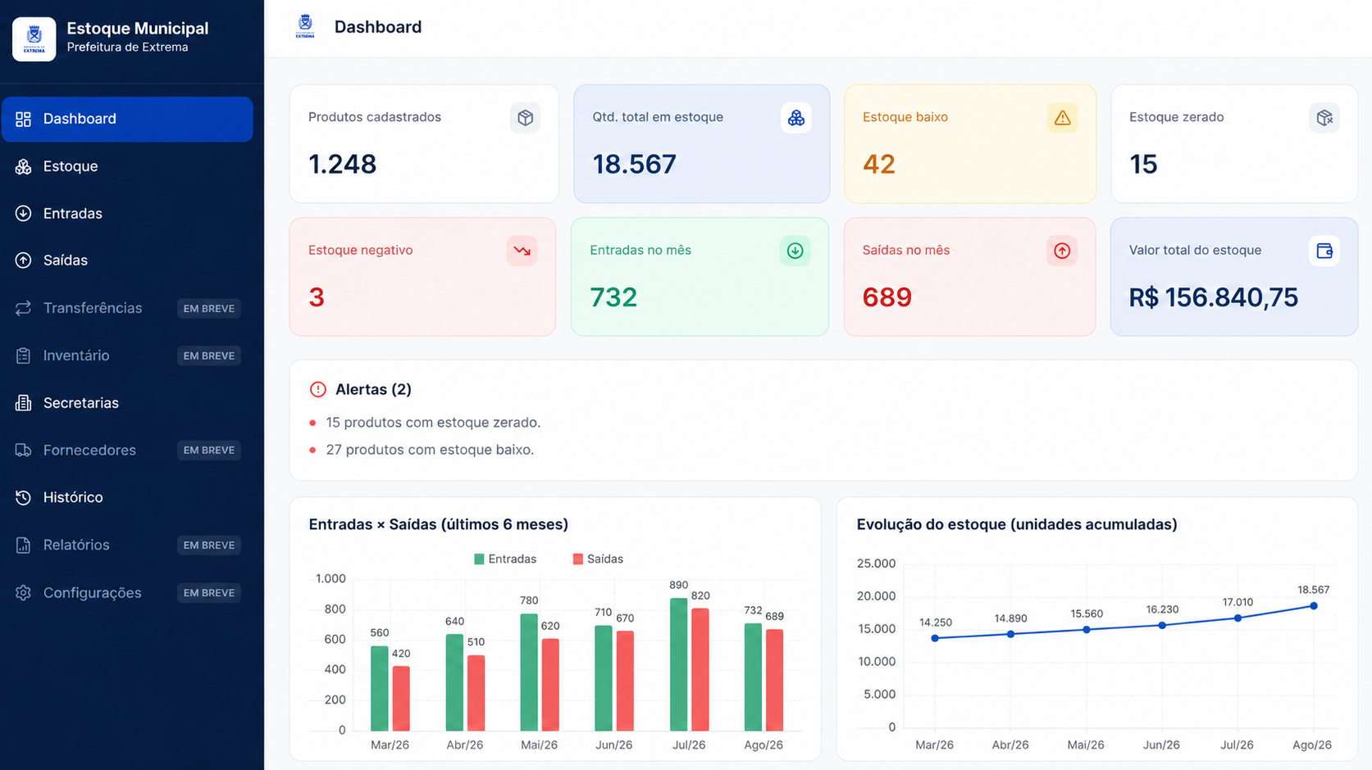The image size is (1372, 770).
Task: Click the Saídas up-arrow icon in sidebar
Action: [23, 260]
